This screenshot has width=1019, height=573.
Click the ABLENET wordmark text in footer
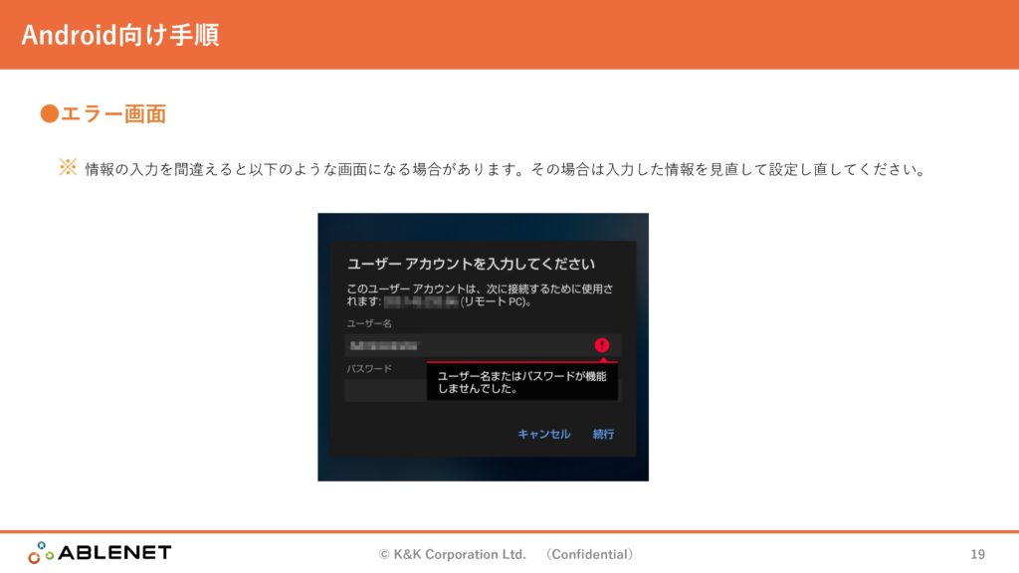pos(114,553)
